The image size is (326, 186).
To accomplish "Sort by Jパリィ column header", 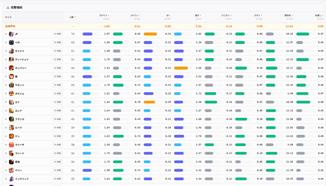I will 135,15.
